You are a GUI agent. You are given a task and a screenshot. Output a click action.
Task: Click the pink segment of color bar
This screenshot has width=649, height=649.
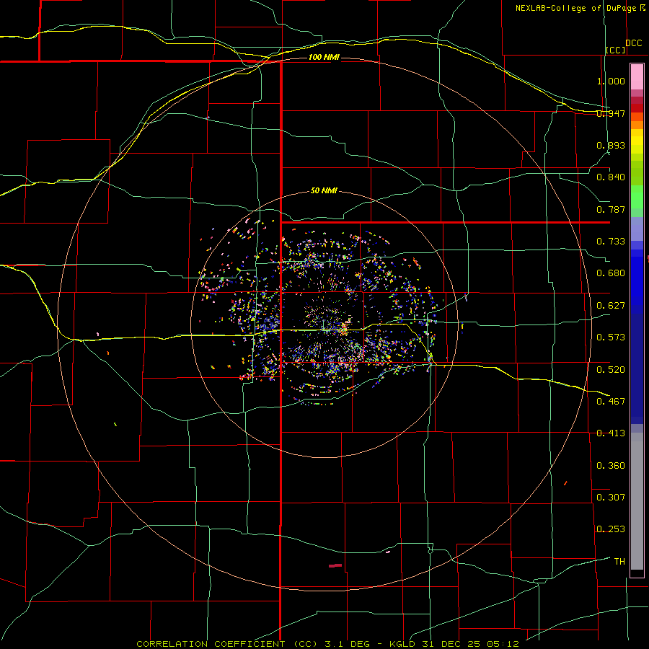click(x=637, y=77)
